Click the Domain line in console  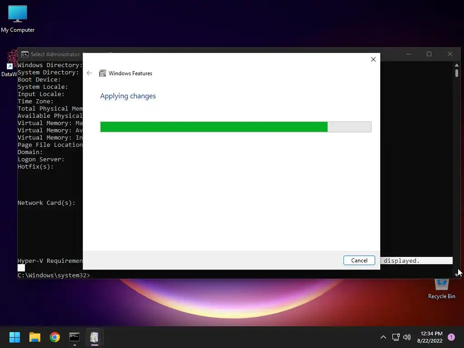click(30, 152)
